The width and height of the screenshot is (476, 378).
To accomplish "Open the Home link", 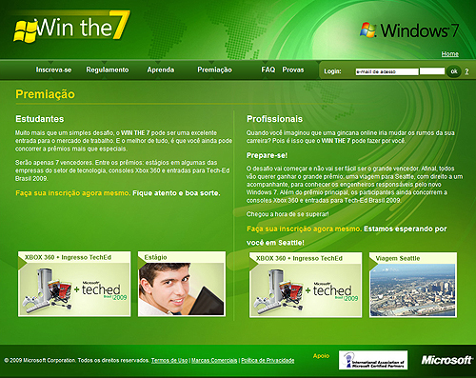I will 450,54.
